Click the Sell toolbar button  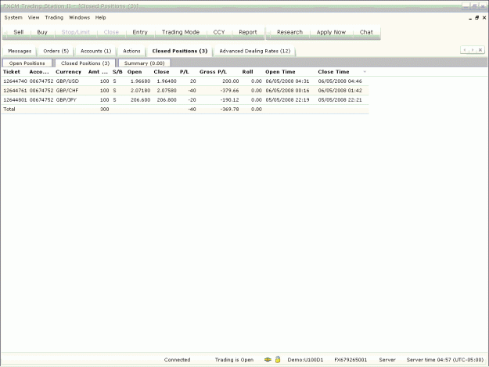tap(19, 32)
